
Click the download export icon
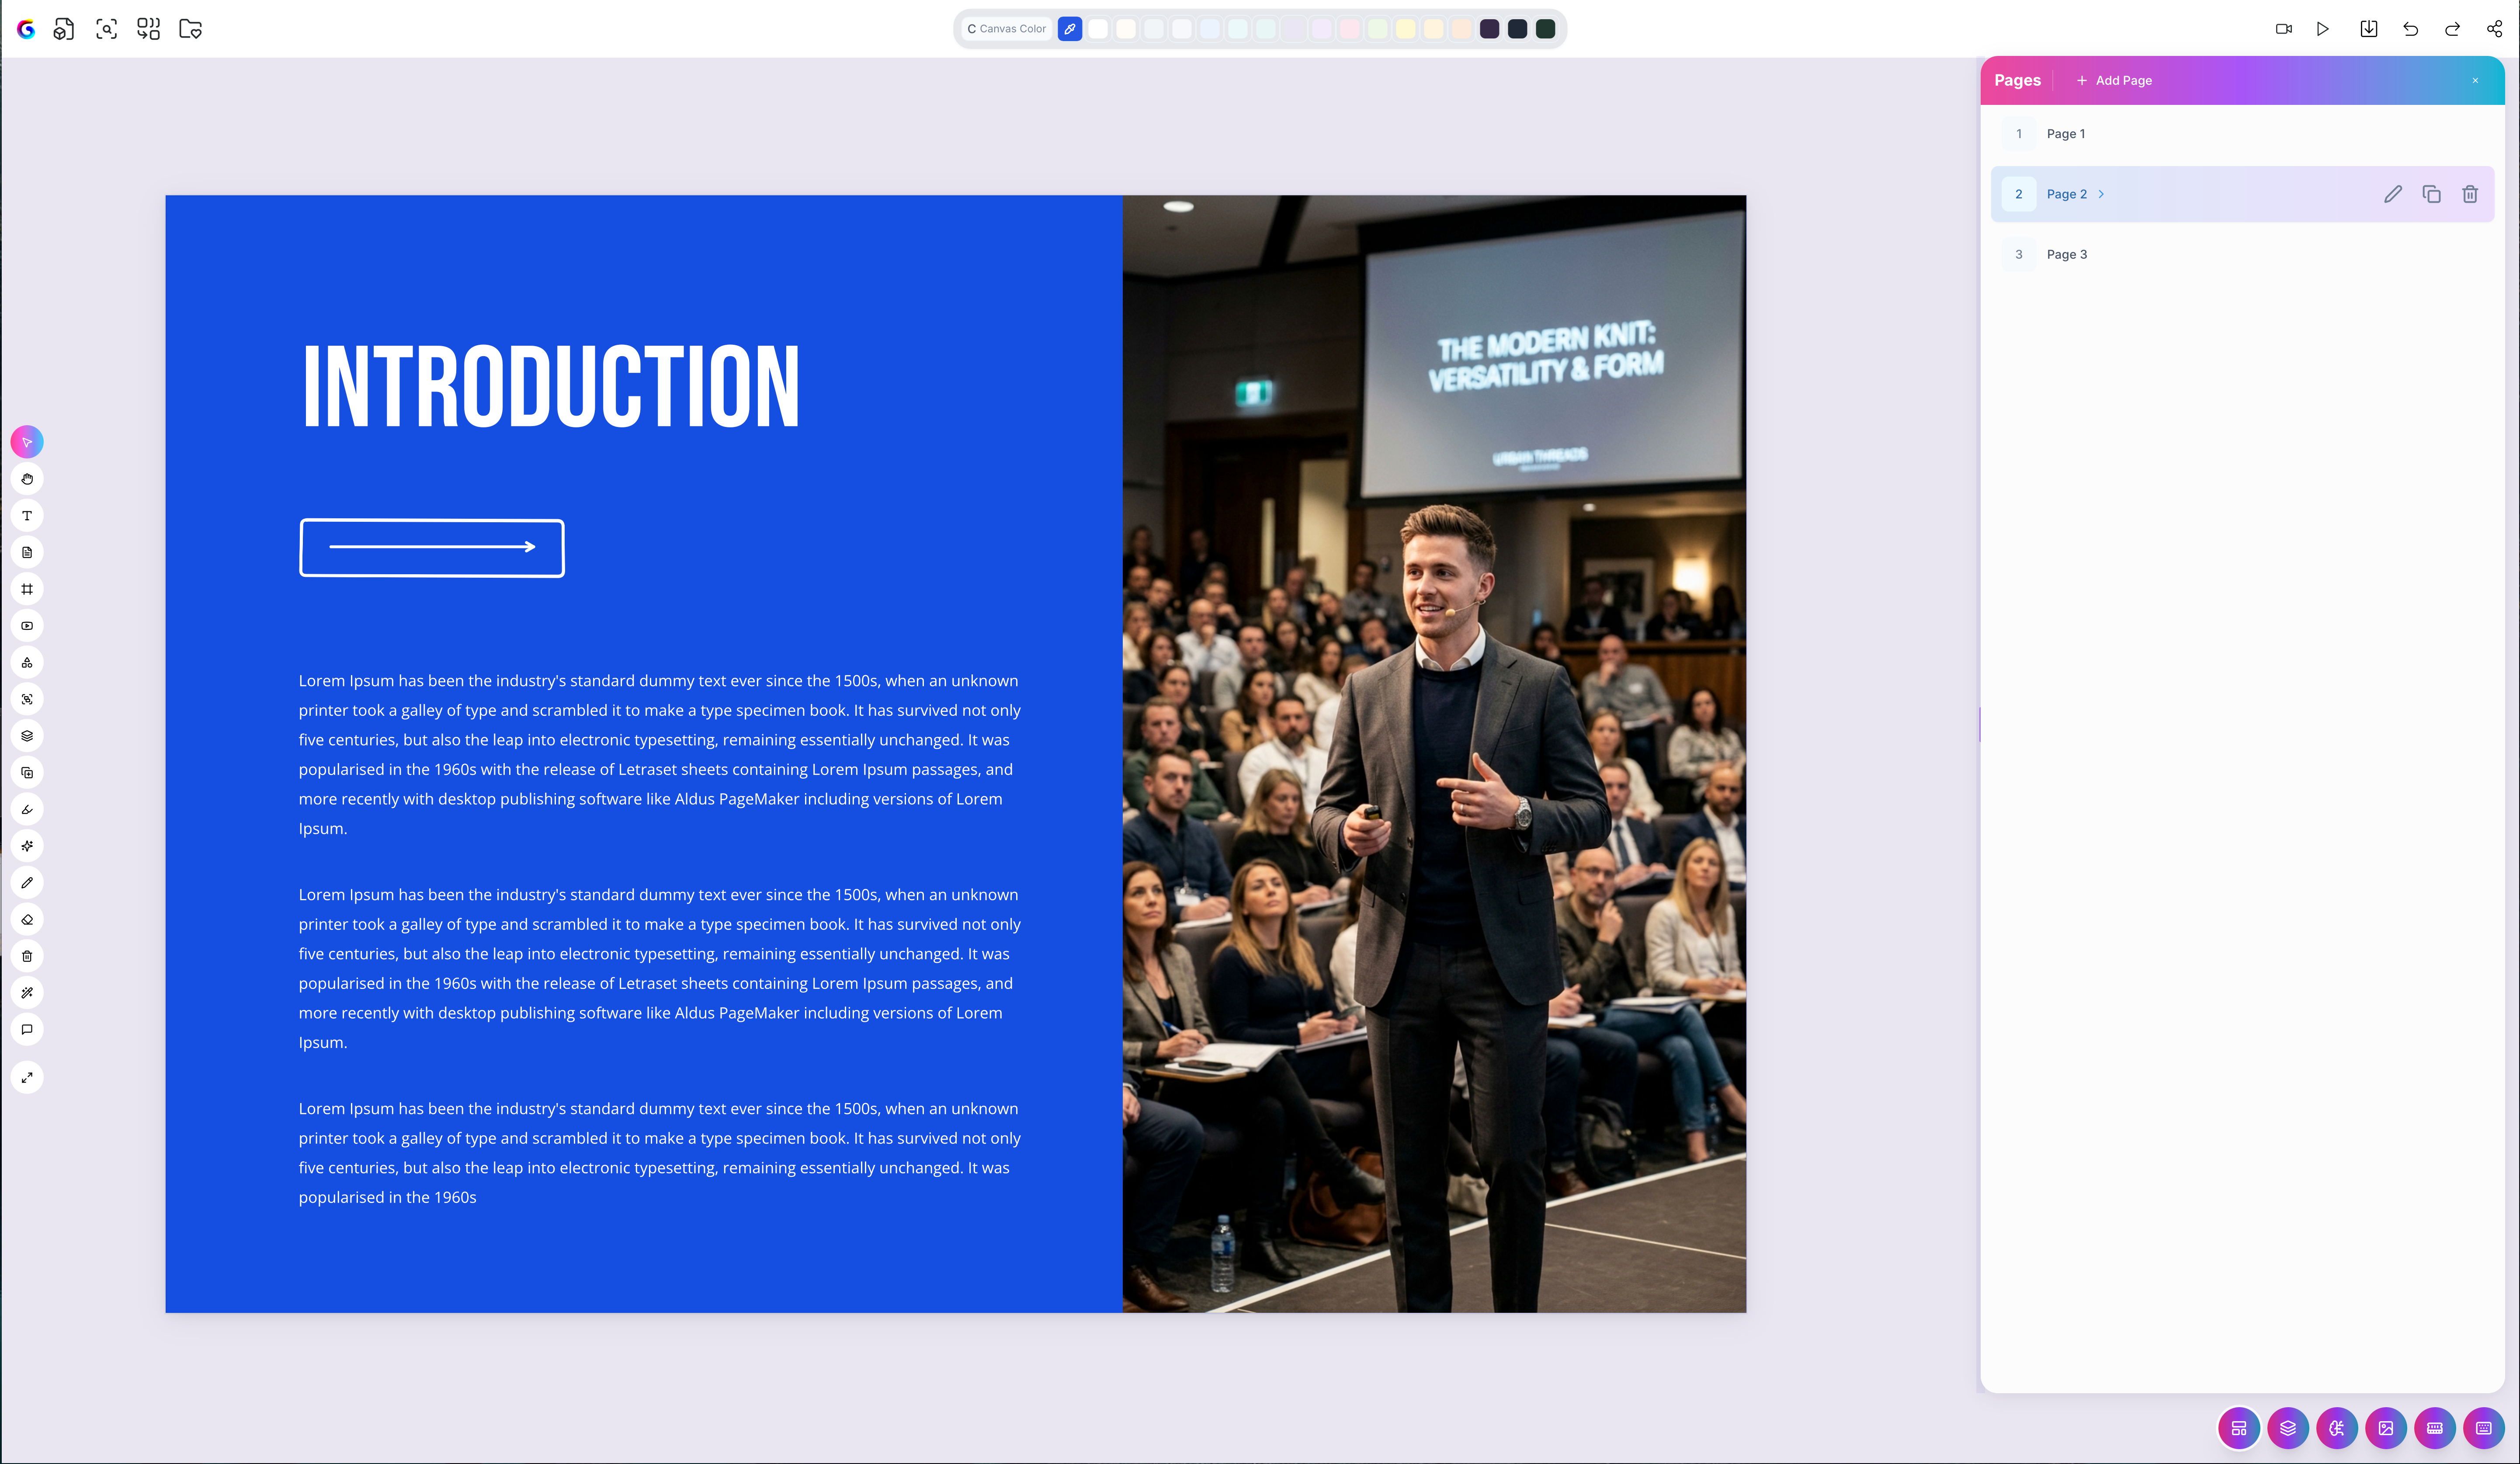(x=2369, y=29)
